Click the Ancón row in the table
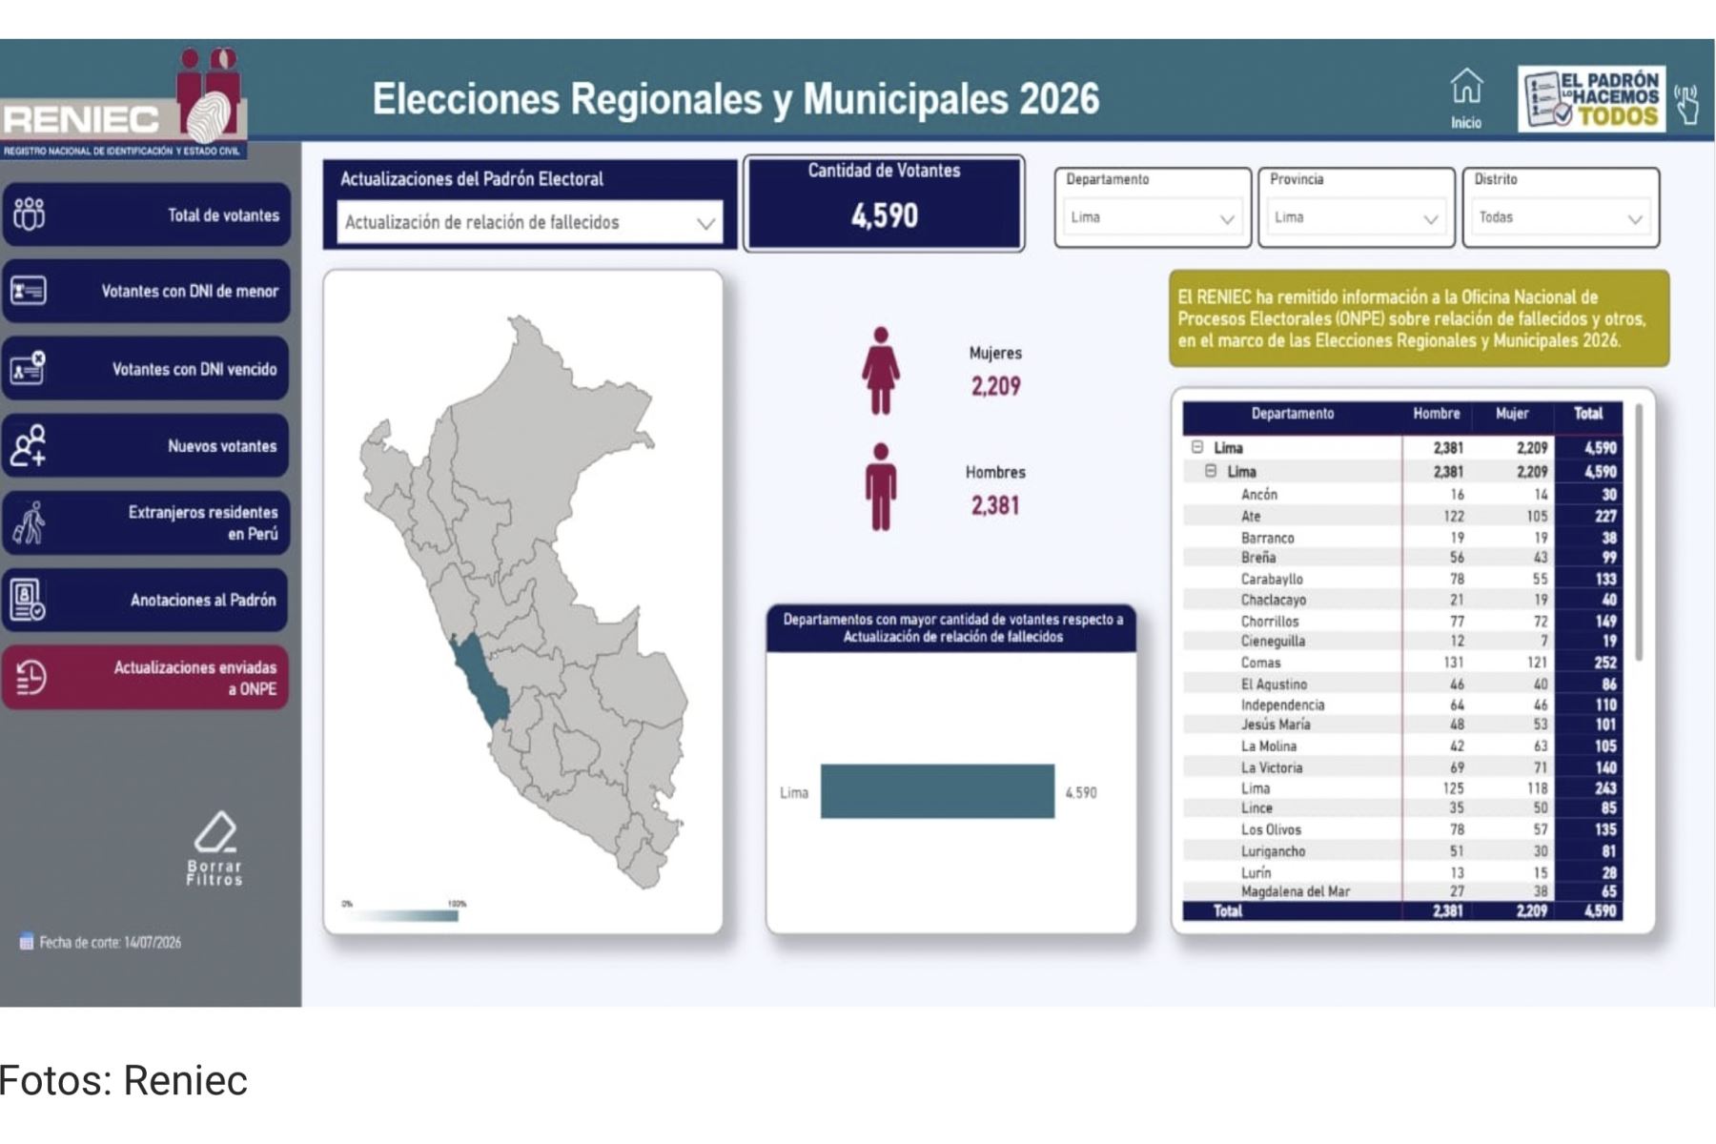1716x1144 pixels. coord(1402,495)
